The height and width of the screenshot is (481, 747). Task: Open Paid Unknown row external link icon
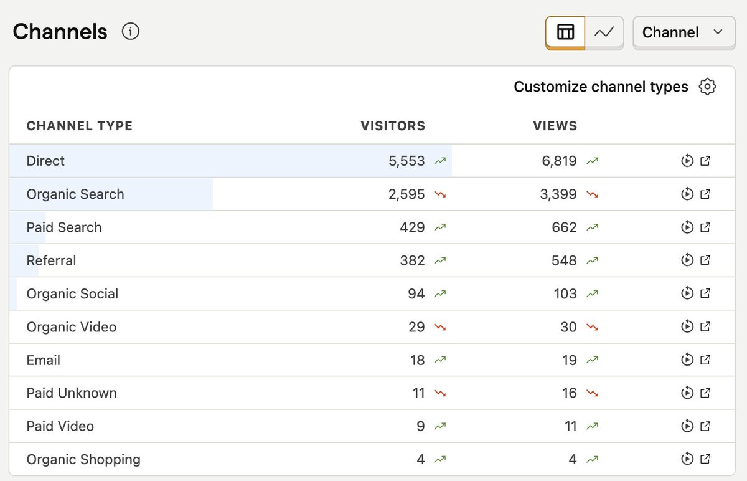coord(705,393)
